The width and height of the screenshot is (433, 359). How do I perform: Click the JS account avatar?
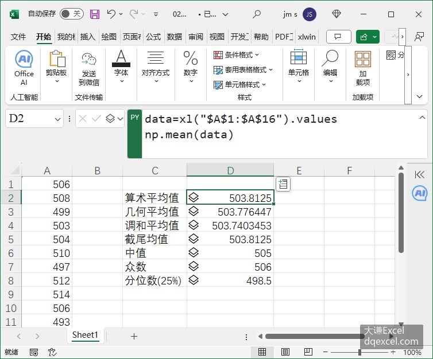pos(310,14)
